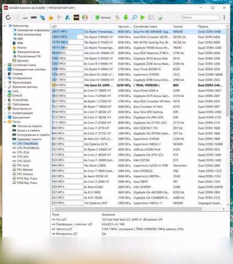233x264 pixels.
Task: Open Разгон overclock tree item
Action: [22, 47]
